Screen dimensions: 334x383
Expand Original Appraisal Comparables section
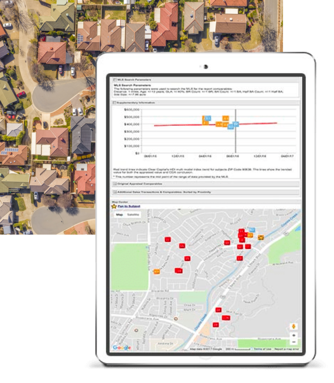(115, 184)
